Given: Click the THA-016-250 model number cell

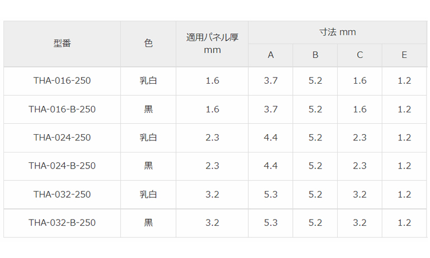Looking at the screenshot, I should tap(62, 81).
